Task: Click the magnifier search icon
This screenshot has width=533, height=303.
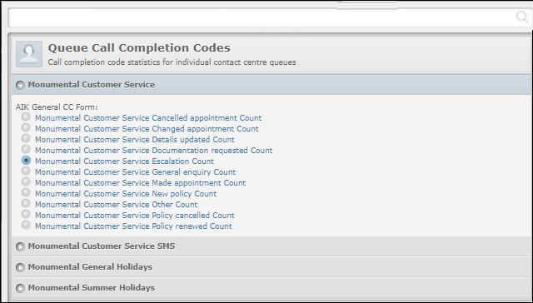Action: point(522,17)
